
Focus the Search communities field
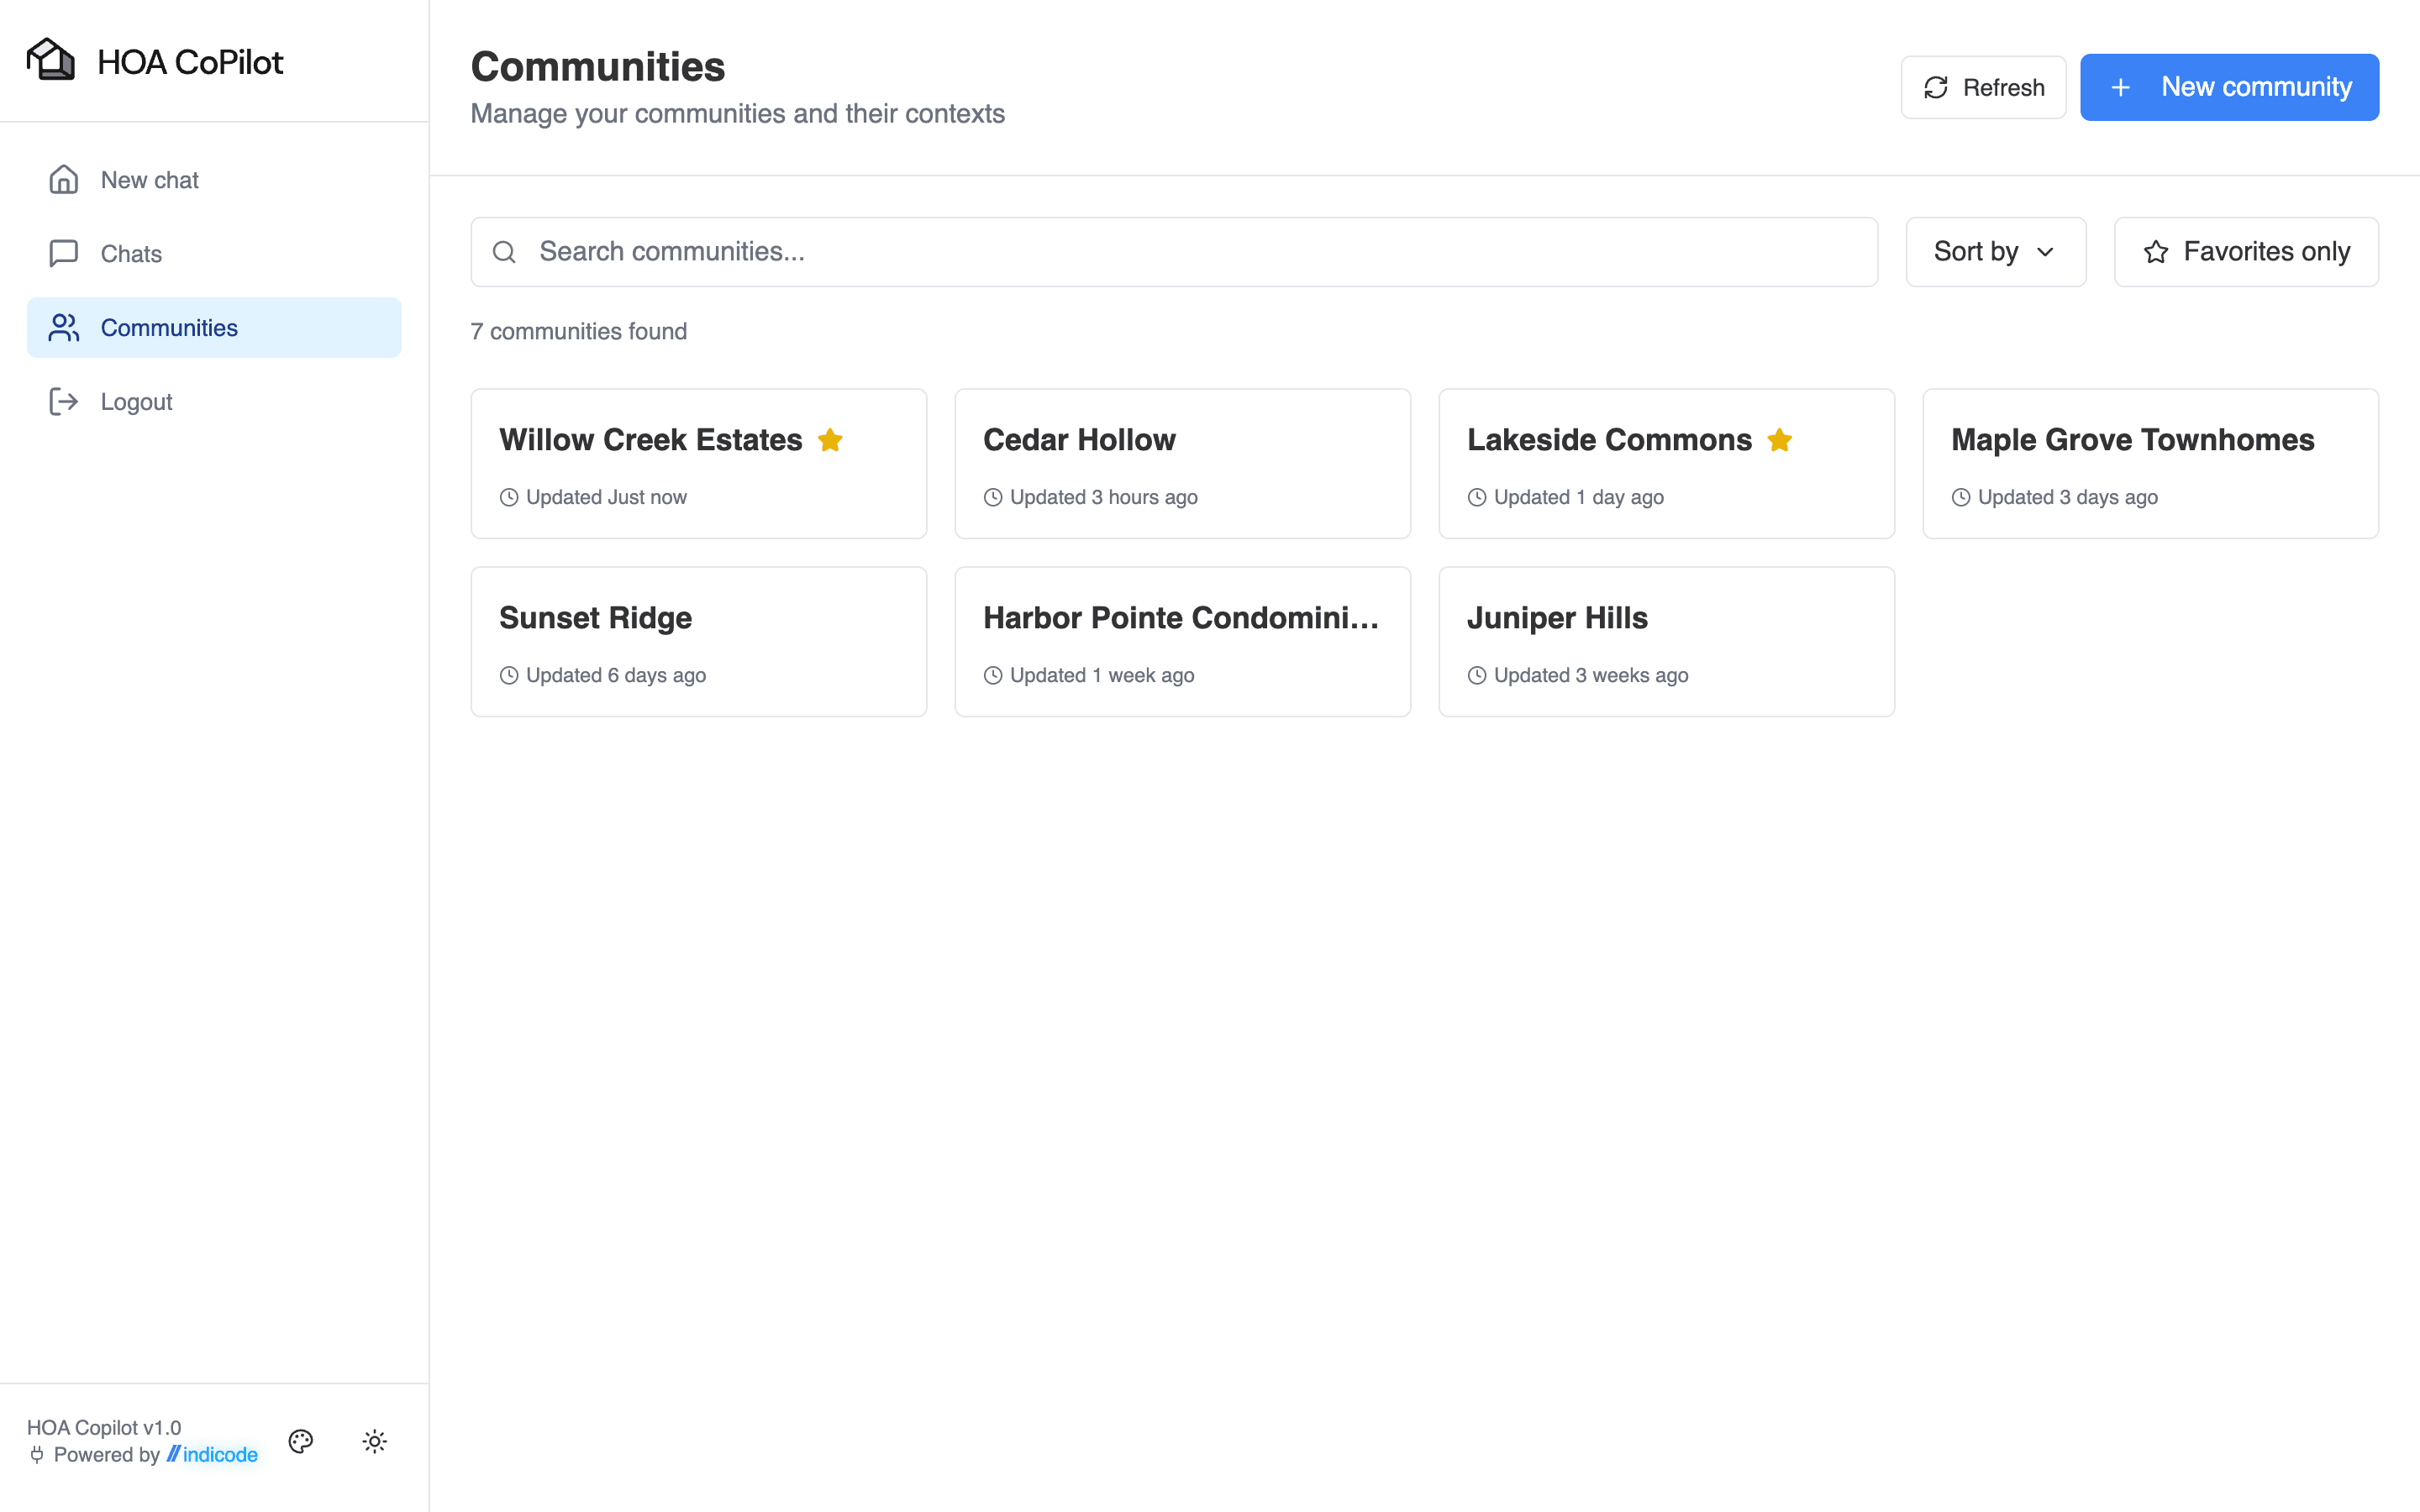tap(1174, 252)
